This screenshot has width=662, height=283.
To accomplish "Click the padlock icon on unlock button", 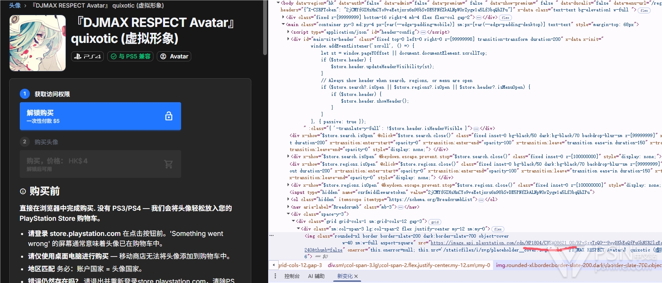I will tap(169, 116).
